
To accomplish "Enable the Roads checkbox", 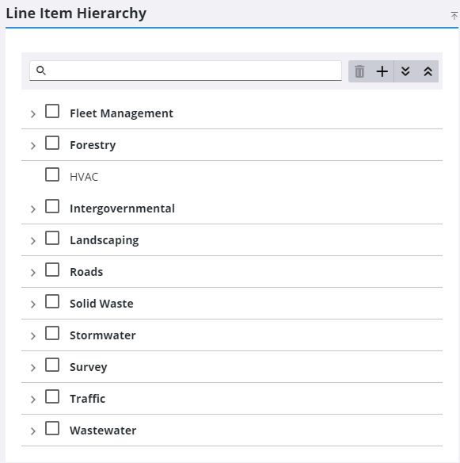I will (52, 270).
